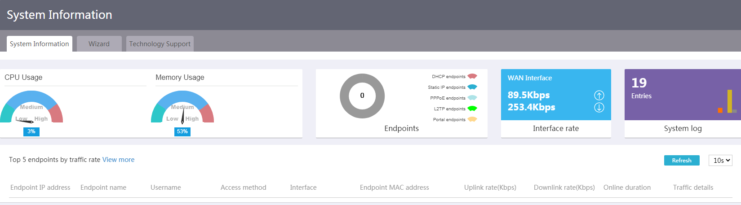The image size is (741, 205).
Task: Click the CPU Usage heading
Action: pos(23,78)
